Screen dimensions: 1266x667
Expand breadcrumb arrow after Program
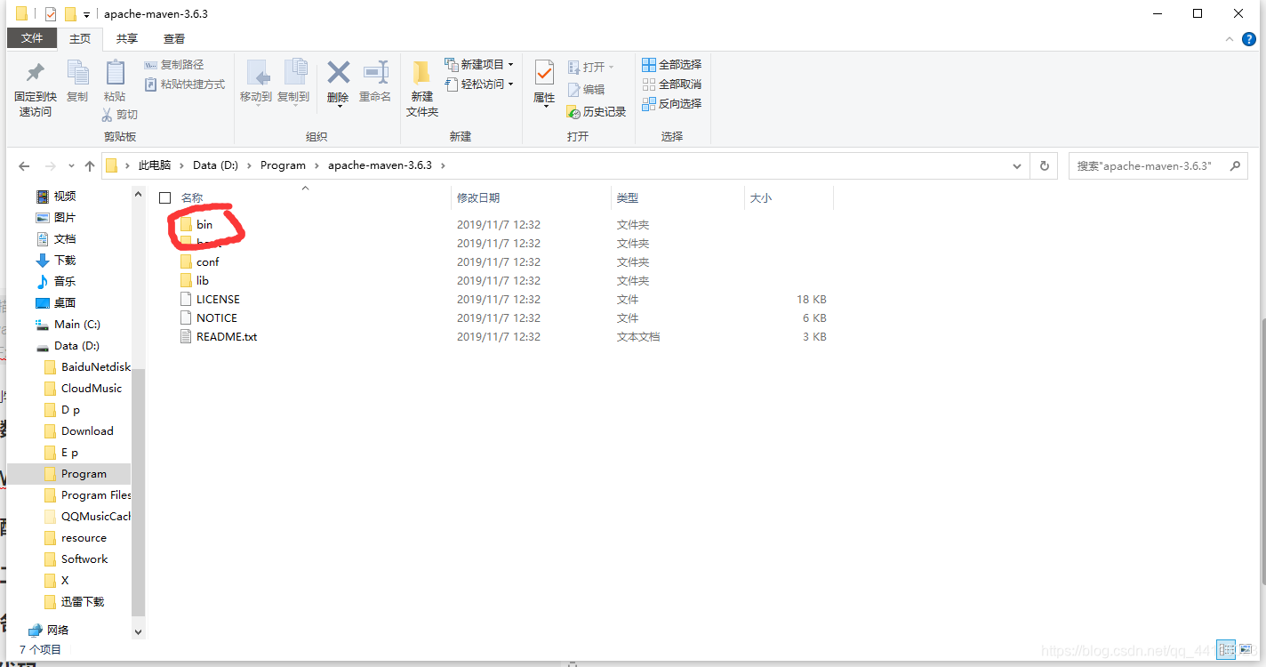pyautogui.click(x=317, y=166)
